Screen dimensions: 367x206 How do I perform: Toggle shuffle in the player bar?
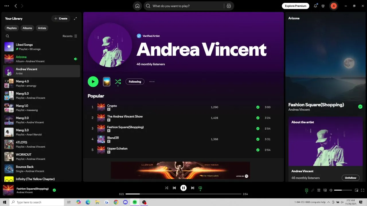(167, 188)
